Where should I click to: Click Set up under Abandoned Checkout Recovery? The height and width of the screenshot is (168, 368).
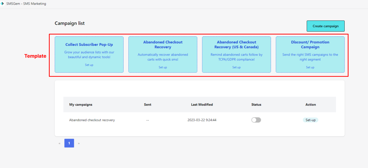[163, 67]
